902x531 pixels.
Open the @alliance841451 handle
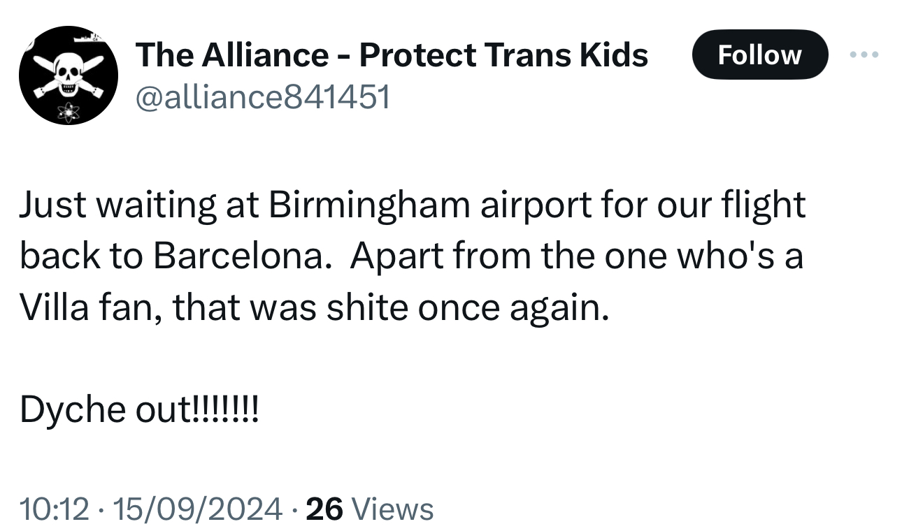[x=262, y=98]
